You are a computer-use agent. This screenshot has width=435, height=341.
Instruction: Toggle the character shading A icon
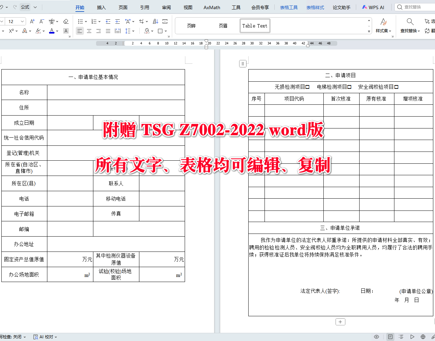(66, 31)
